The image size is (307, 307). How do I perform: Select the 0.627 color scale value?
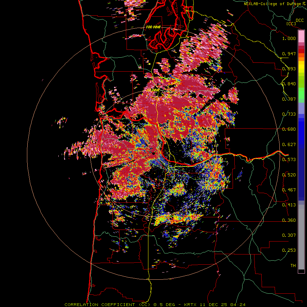tap(289, 145)
